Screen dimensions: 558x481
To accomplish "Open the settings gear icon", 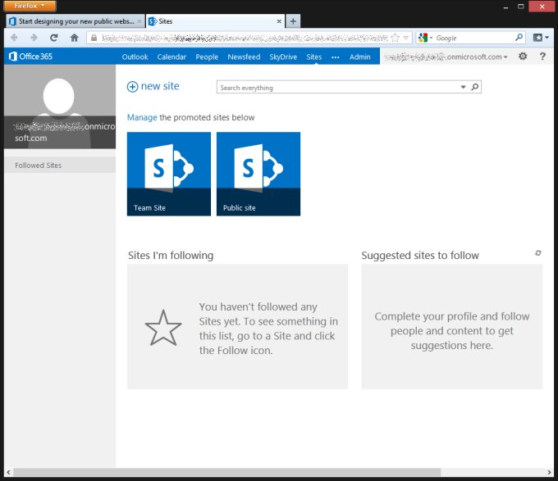I will (523, 57).
